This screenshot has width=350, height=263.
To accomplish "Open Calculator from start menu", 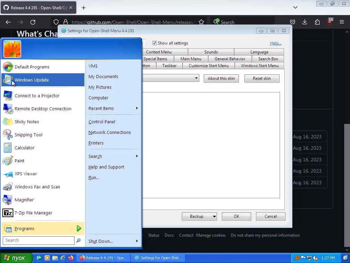I will pos(43,148).
